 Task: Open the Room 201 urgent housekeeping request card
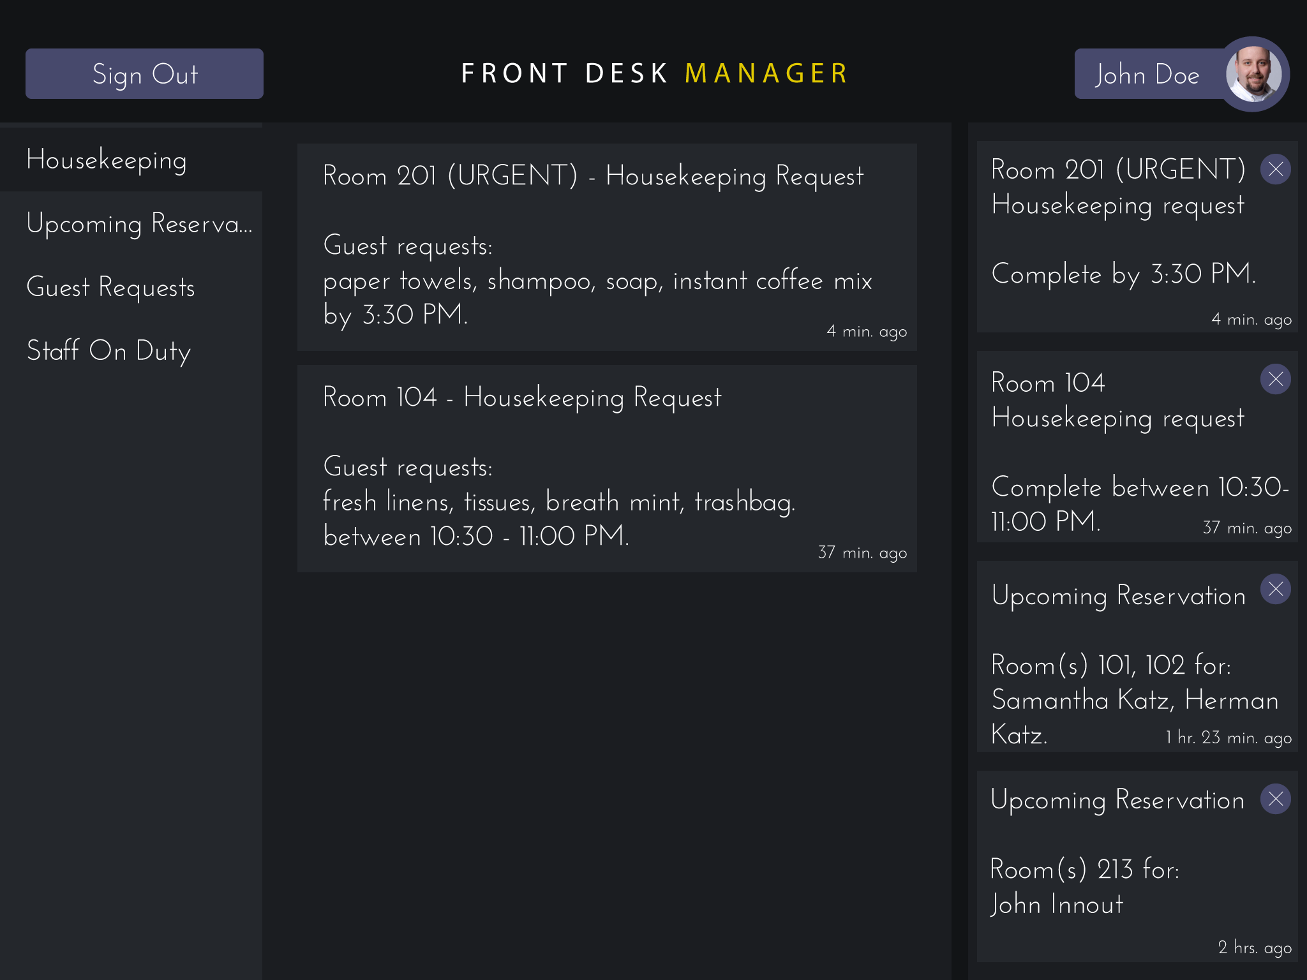pyautogui.click(x=607, y=247)
